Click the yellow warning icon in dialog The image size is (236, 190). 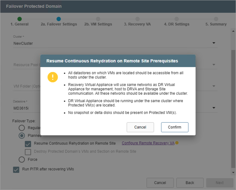point(53,77)
